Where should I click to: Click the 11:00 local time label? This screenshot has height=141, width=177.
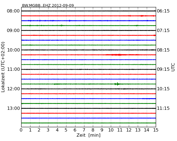tap(13, 69)
